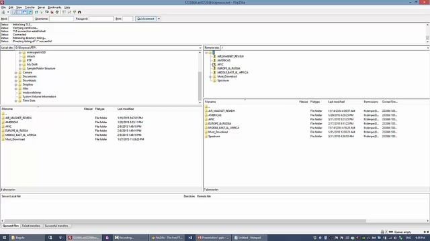Click the Refresh file lists toolbar icon
The image size is (430, 241).
(x=36, y=12)
